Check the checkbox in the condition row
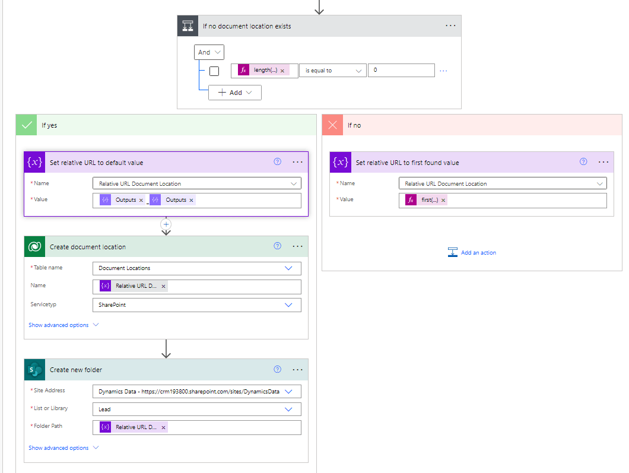This screenshot has height=473, width=629. (x=215, y=70)
